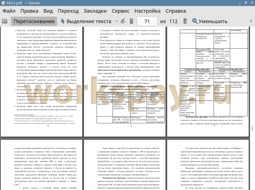Screen dimensions: 255x190
Task: Go to the next page using the arrow icon
Action: [x=185, y=21]
